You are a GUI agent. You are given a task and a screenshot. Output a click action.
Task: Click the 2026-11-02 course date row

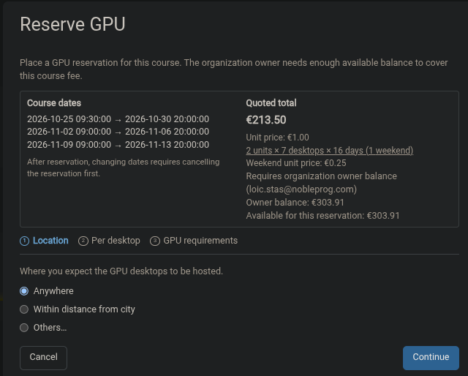(x=118, y=132)
